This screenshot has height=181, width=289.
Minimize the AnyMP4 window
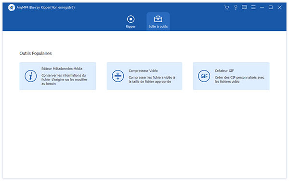262,7
